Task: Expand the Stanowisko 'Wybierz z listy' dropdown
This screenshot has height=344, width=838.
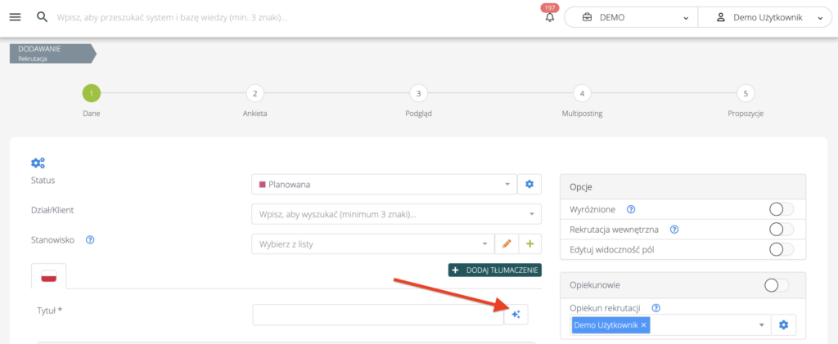Action: coord(372,243)
